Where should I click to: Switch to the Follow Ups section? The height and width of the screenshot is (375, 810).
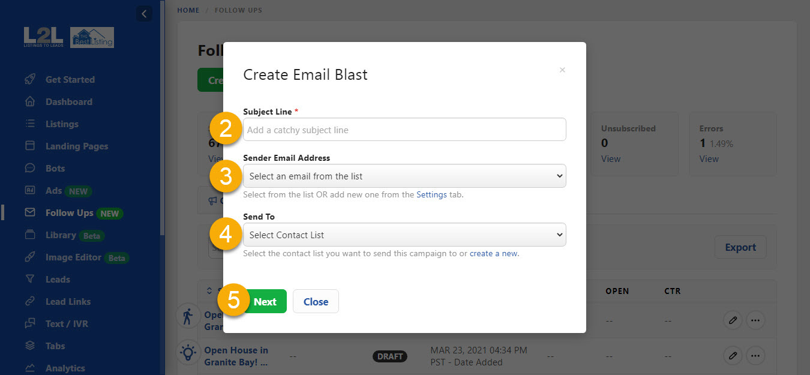point(68,212)
